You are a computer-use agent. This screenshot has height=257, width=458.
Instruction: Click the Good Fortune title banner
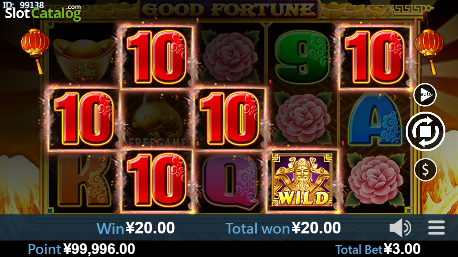click(x=229, y=9)
